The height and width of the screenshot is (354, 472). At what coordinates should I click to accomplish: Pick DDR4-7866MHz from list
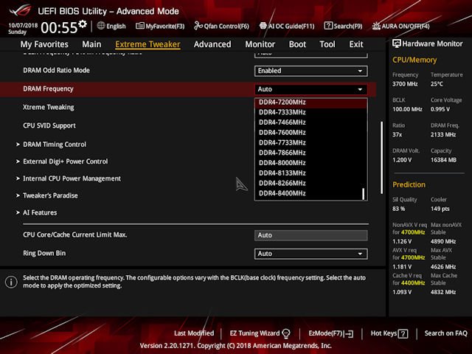(x=310, y=153)
